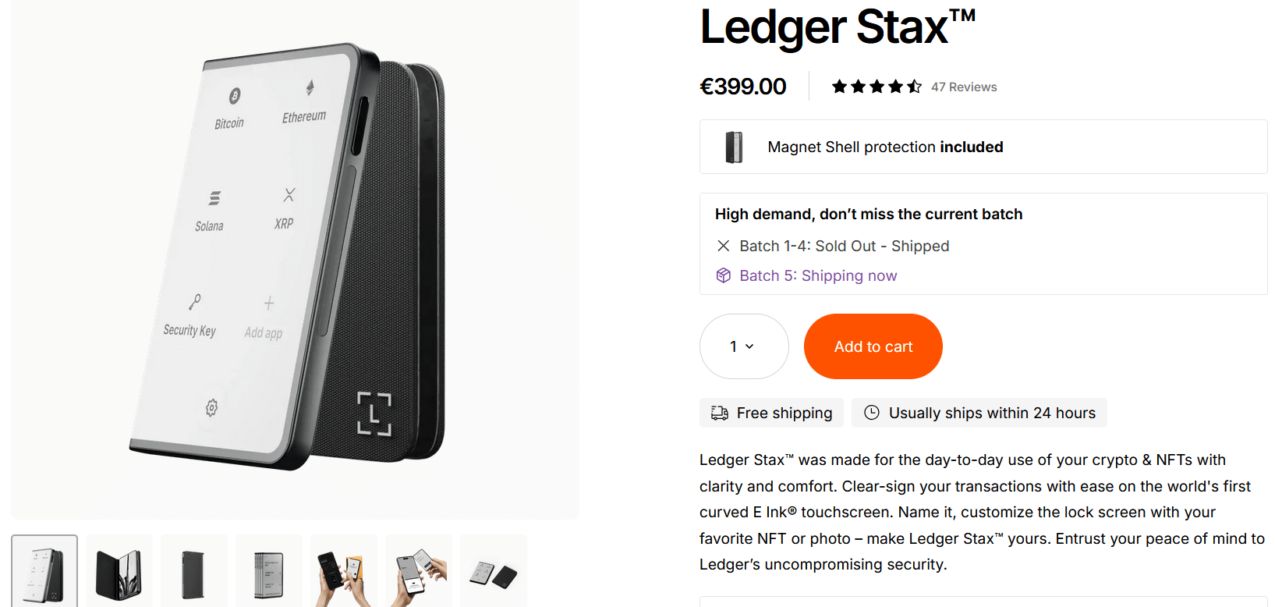Add the Ledger Stax to cart

873,346
